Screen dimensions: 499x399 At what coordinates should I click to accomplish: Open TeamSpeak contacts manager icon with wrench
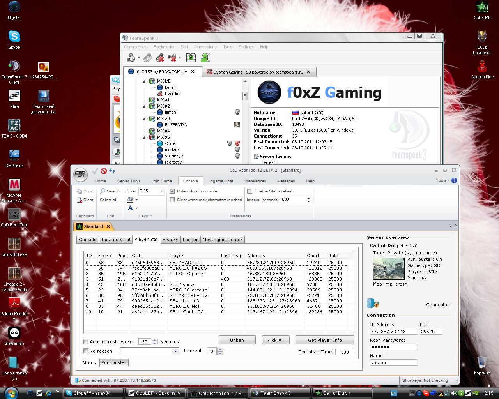[x=205, y=58]
